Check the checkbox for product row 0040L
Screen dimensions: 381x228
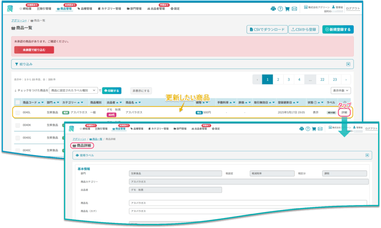coord(17,112)
